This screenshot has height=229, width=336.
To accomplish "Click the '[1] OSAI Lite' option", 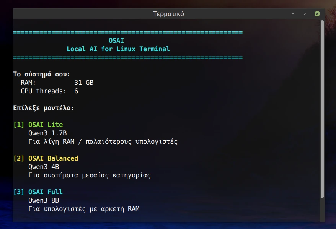I will [38, 125].
